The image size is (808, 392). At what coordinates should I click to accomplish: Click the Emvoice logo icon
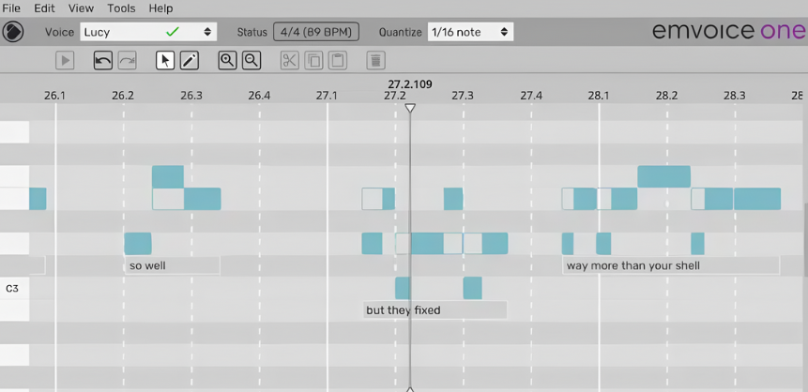tap(12, 32)
